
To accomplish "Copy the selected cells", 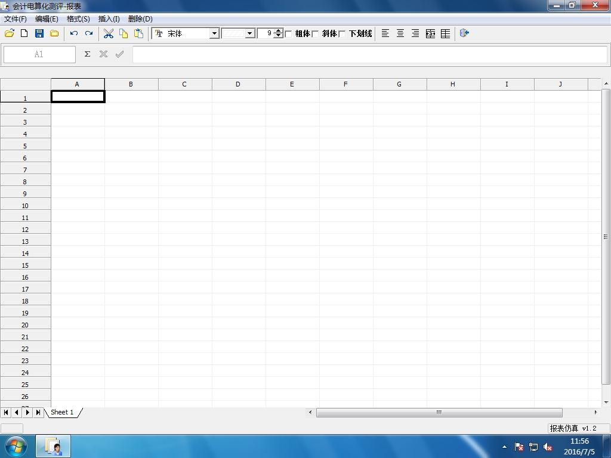I will tap(124, 33).
